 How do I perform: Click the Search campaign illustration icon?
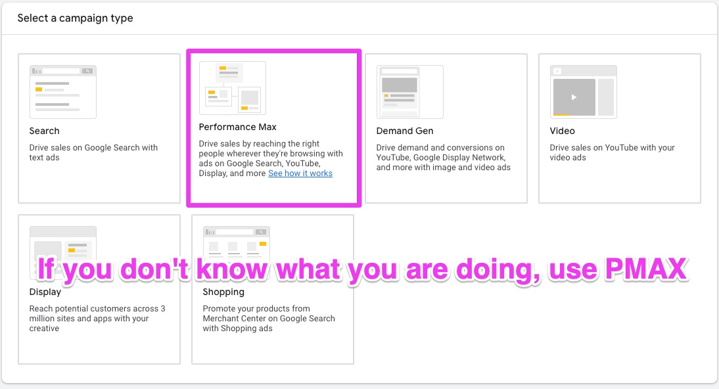coord(63,92)
